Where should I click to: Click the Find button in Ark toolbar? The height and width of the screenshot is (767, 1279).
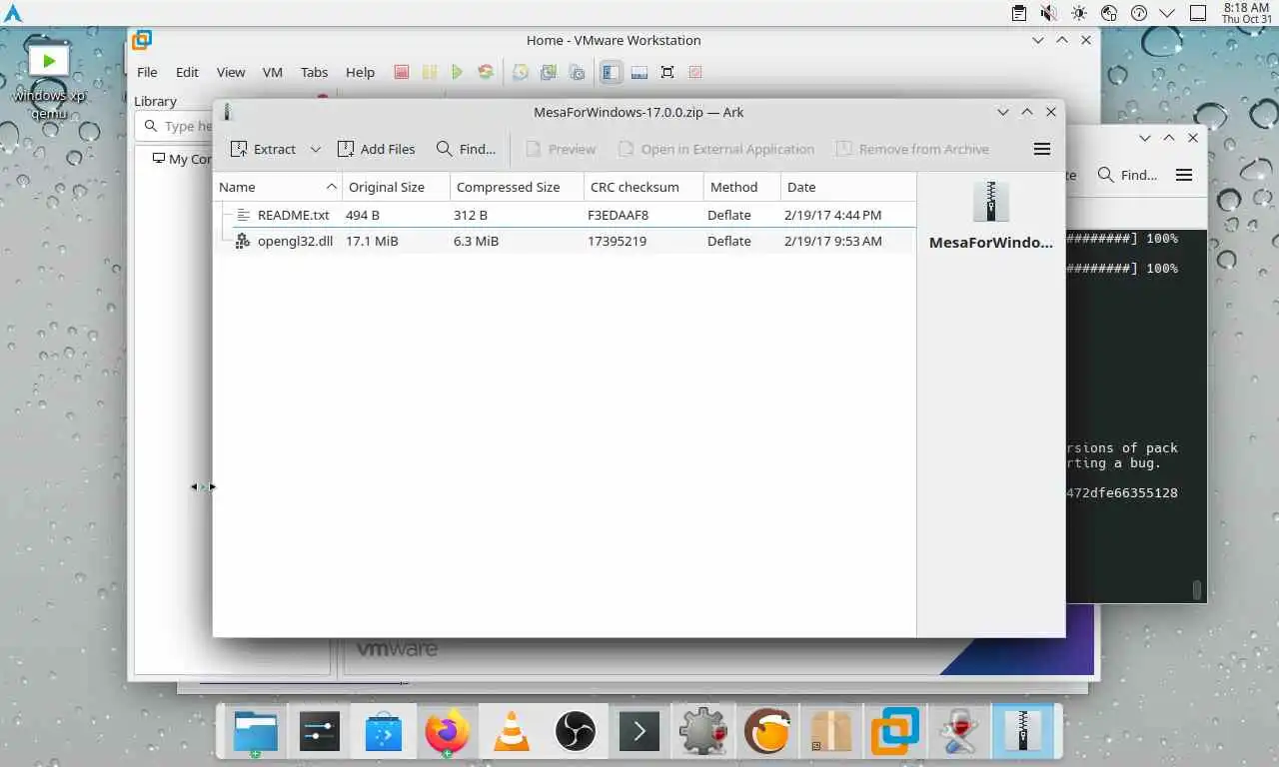click(466, 149)
